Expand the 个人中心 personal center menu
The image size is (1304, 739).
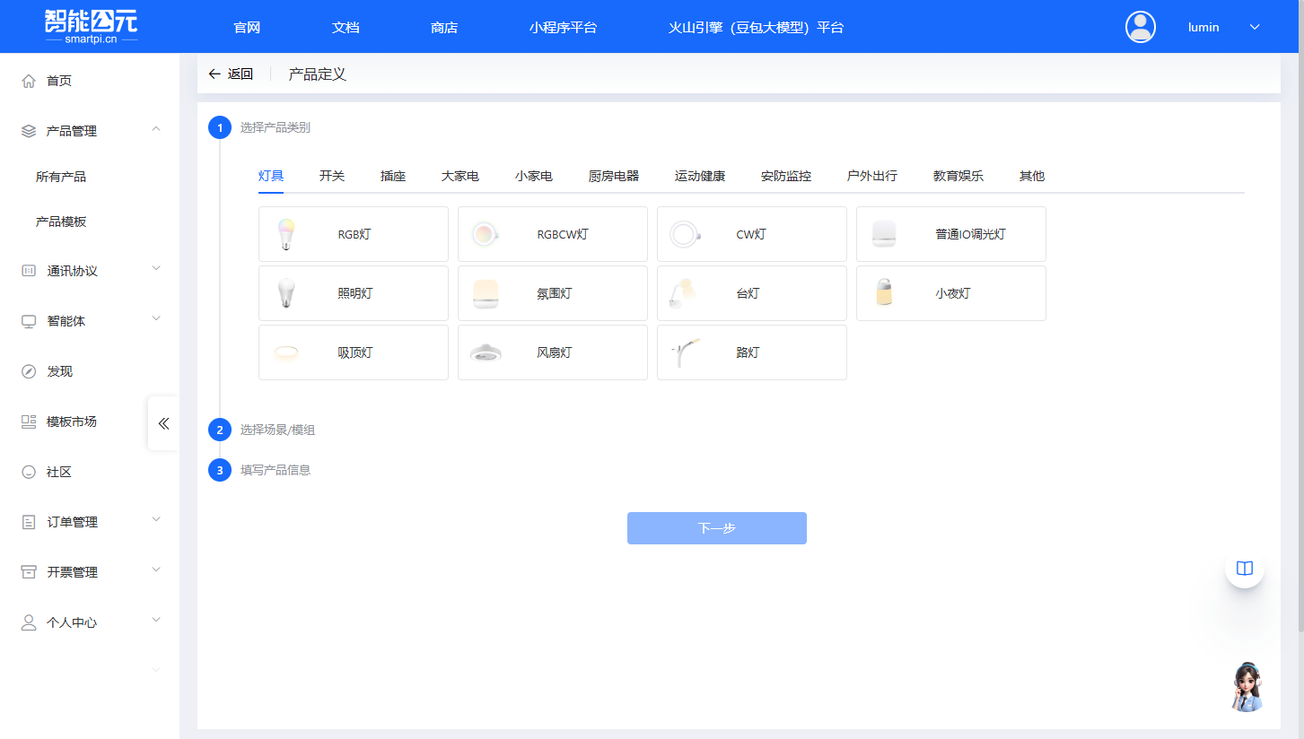coord(28,622)
